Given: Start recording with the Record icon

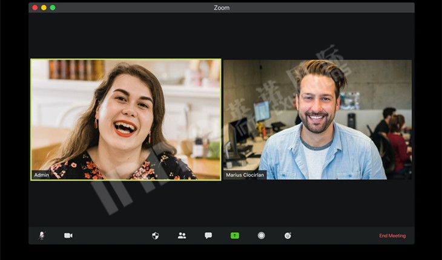Looking at the screenshot, I should tap(261, 235).
